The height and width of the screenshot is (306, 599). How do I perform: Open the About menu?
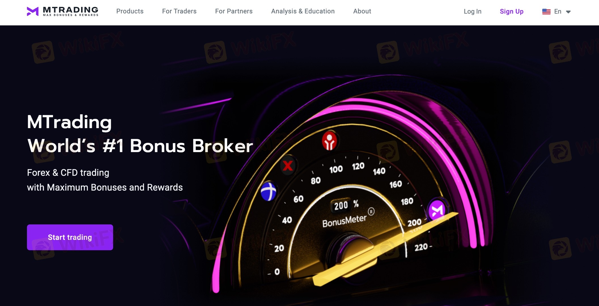(362, 11)
